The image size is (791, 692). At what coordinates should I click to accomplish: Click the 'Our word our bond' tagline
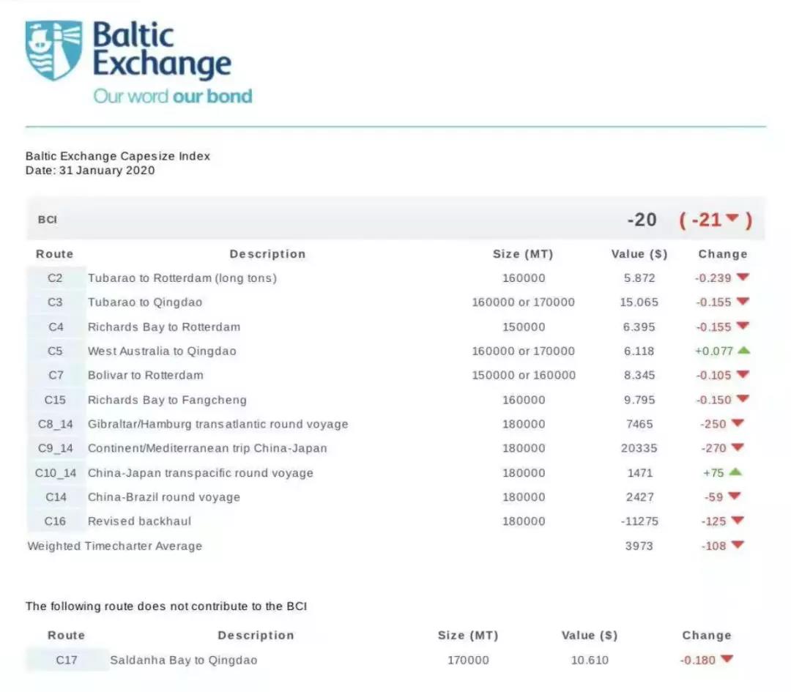coord(173,96)
